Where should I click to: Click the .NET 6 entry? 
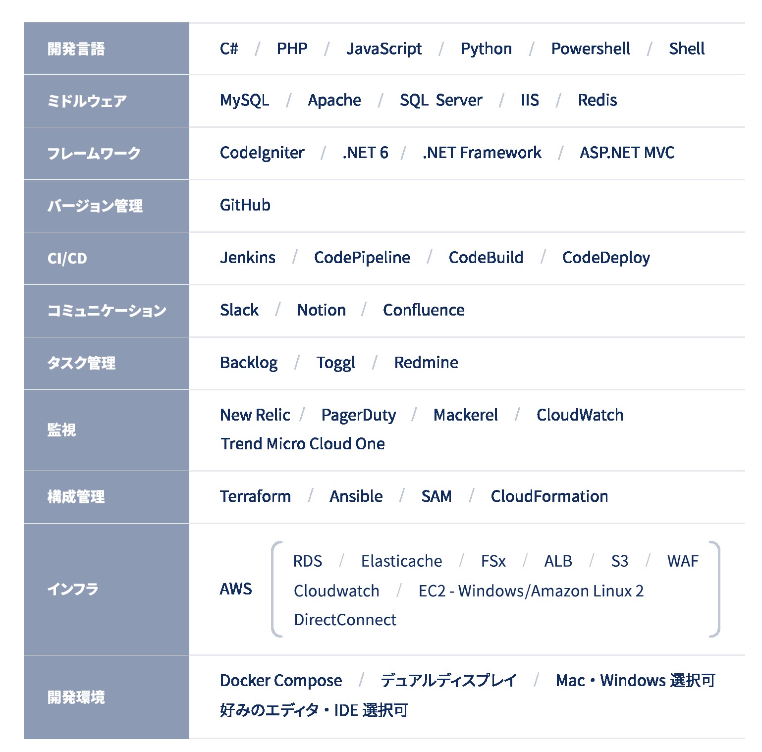tap(366, 153)
